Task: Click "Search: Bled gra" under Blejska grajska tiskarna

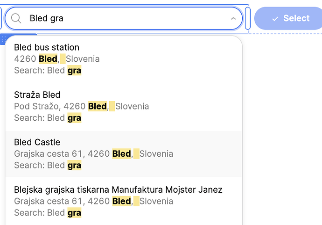Action: coord(48,213)
